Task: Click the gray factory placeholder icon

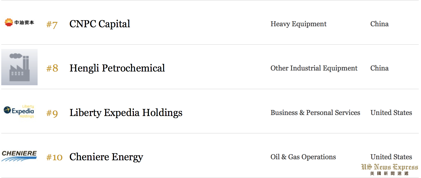Action: point(19,67)
